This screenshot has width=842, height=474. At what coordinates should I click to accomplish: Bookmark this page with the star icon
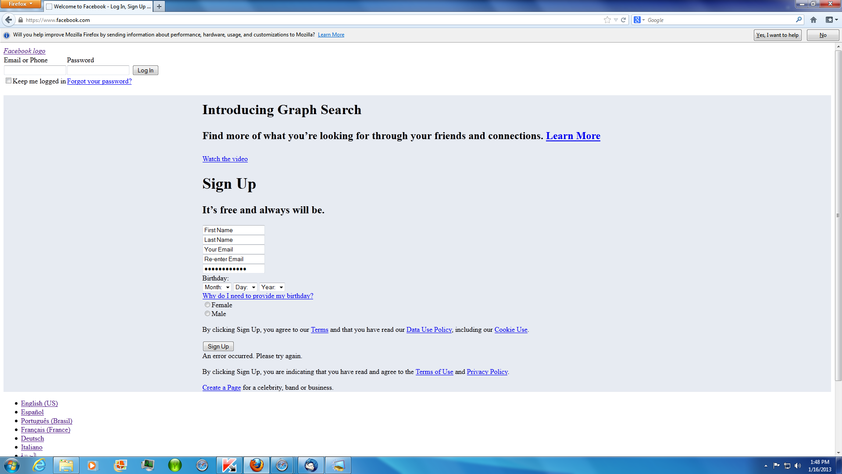[x=607, y=20]
